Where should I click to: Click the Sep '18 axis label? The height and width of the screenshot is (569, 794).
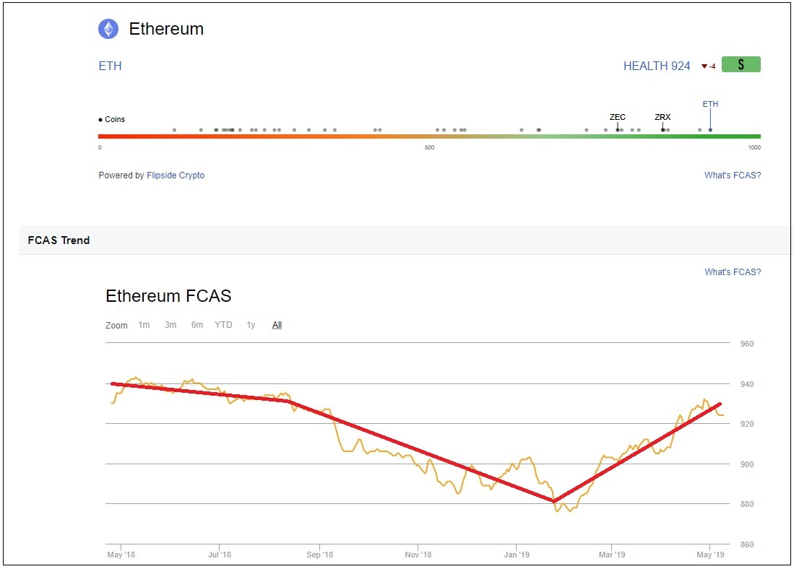coord(319,555)
